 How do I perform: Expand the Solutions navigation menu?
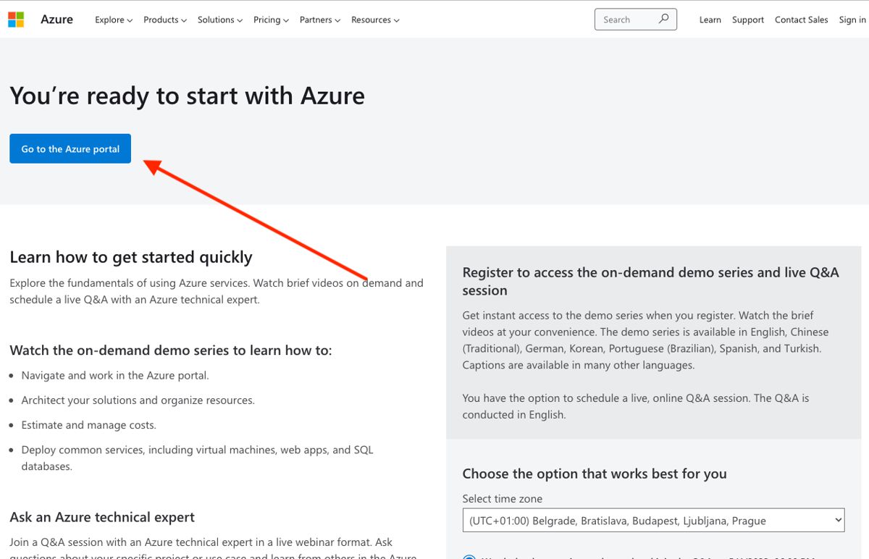[x=220, y=20]
